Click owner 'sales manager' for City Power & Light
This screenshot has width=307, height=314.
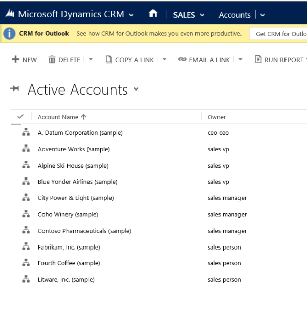click(227, 198)
